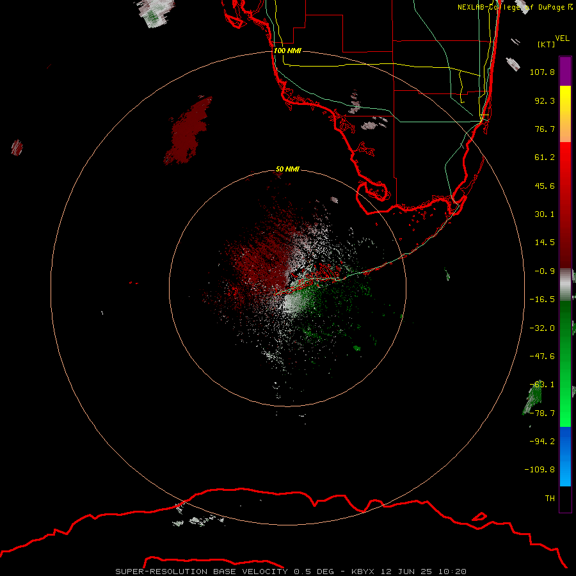Screen dimensions: 576x576
Task: Click the 61.2 legend value
Action: 545,157
